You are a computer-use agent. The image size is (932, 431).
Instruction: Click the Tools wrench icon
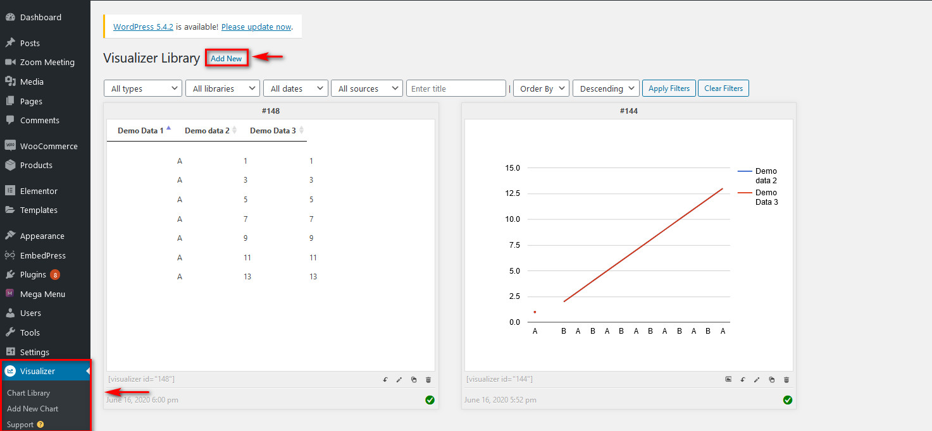tap(10, 332)
